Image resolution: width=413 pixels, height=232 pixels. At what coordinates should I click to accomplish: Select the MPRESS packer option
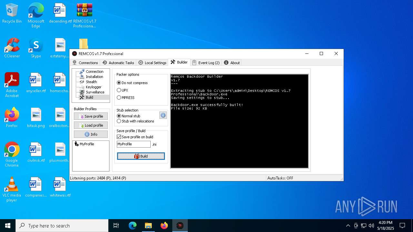click(x=126, y=98)
